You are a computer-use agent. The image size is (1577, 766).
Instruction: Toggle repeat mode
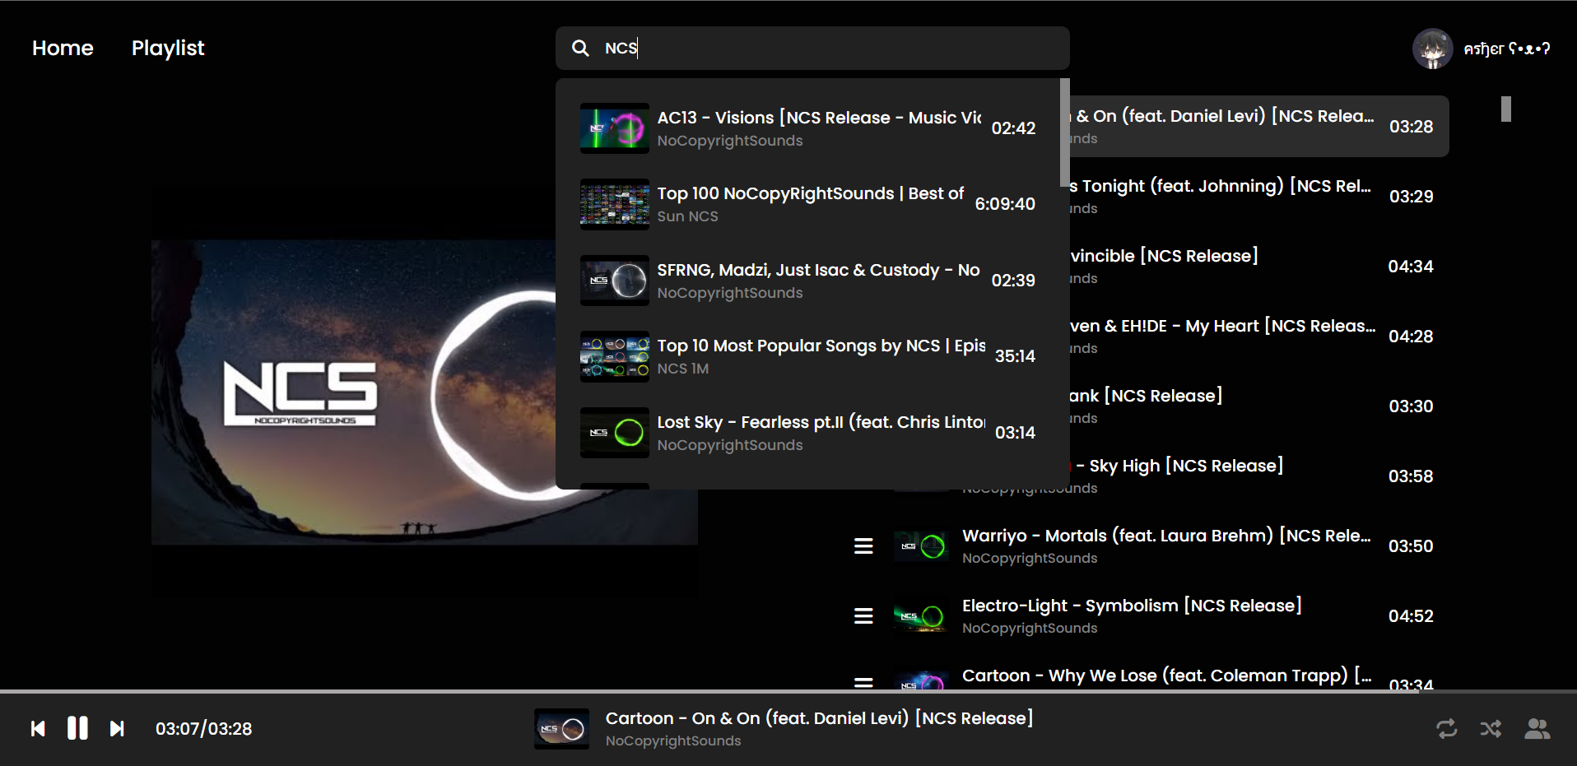pyautogui.click(x=1446, y=729)
